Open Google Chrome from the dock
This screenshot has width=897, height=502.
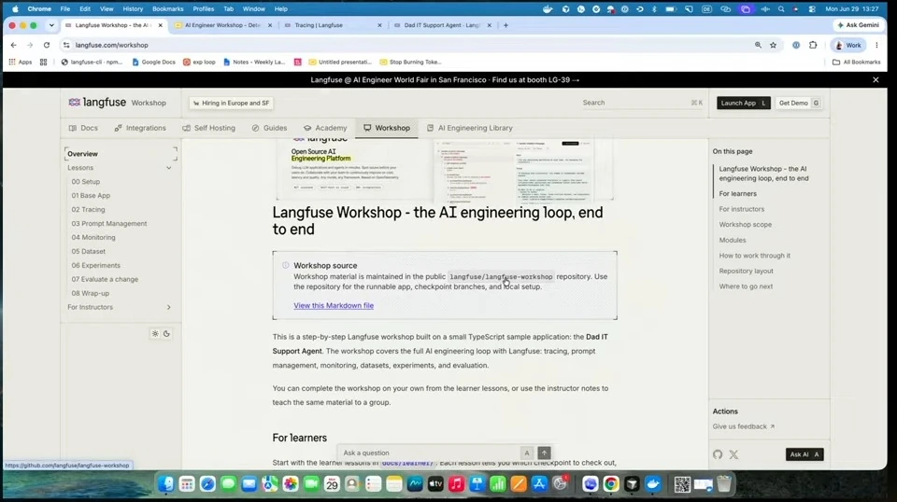point(611,484)
